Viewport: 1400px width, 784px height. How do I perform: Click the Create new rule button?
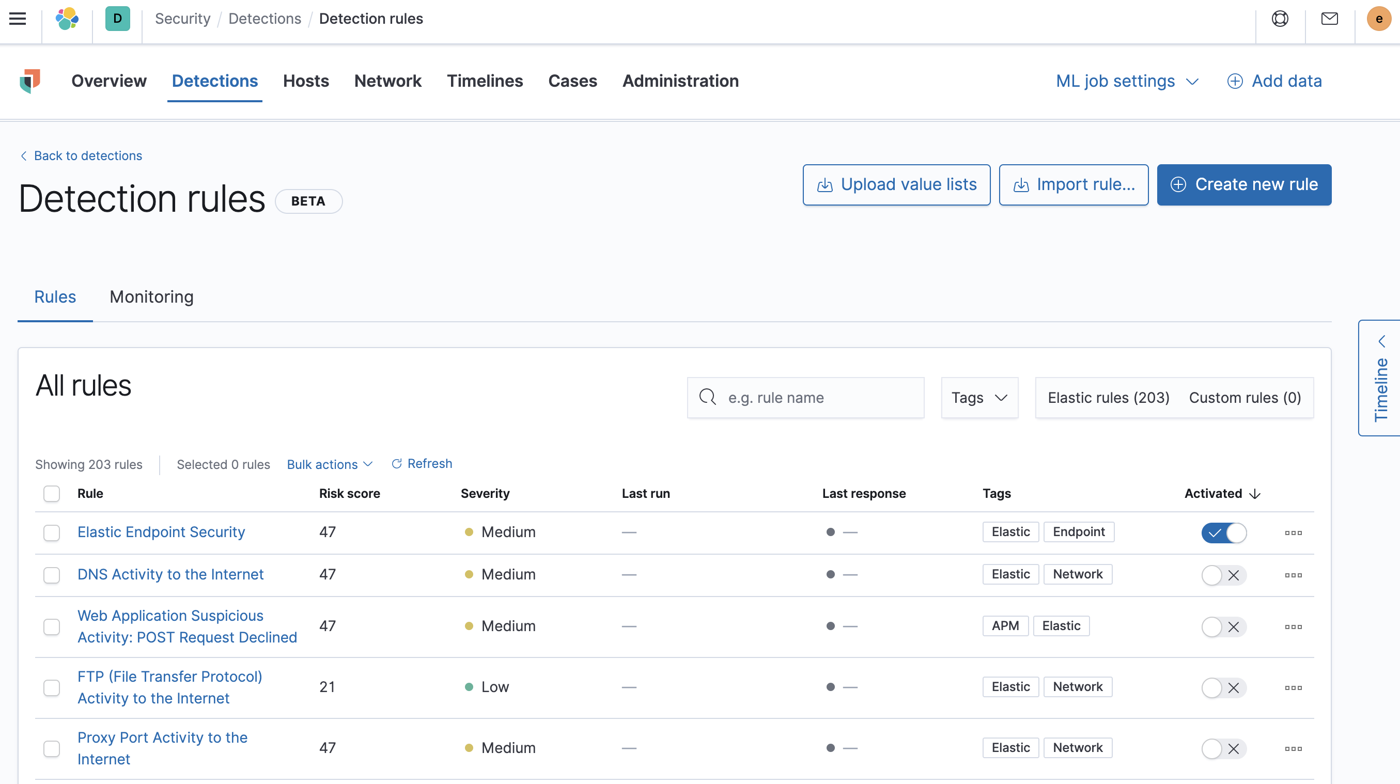coord(1243,185)
